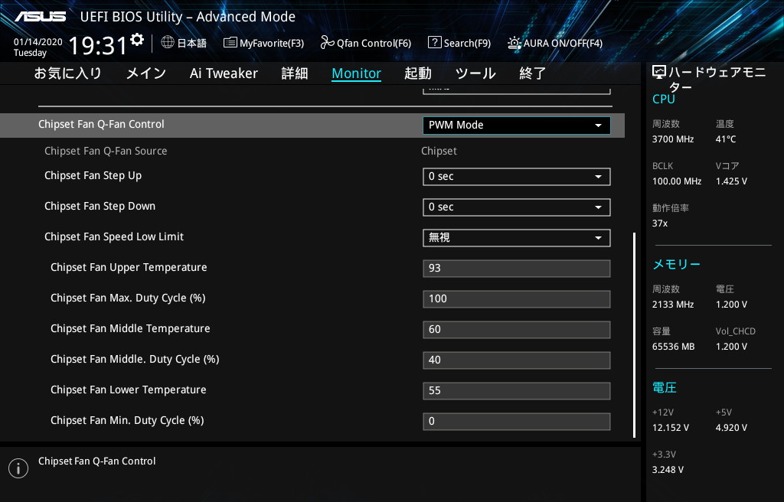Image resolution: width=784 pixels, height=502 pixels.
Task: Click the AURA lightbulb icon
Action: click(x=514, y=43)
